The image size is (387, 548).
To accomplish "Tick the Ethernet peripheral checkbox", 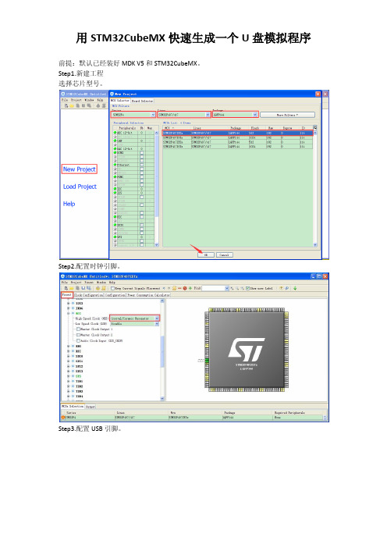I will pyautogui.click(x=142, y=165).
